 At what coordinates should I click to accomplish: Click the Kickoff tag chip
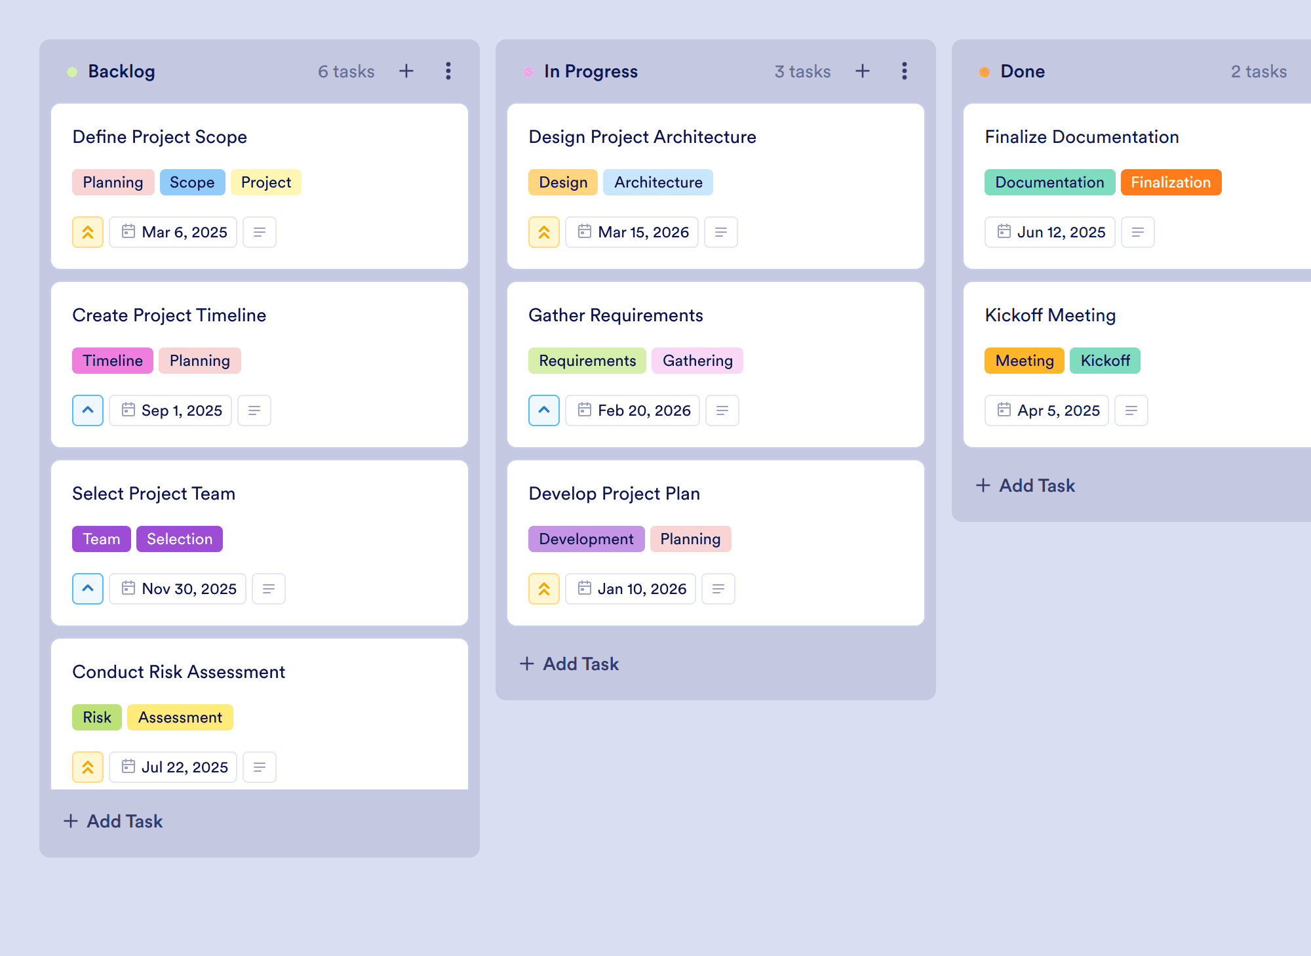pos(1105,361)
